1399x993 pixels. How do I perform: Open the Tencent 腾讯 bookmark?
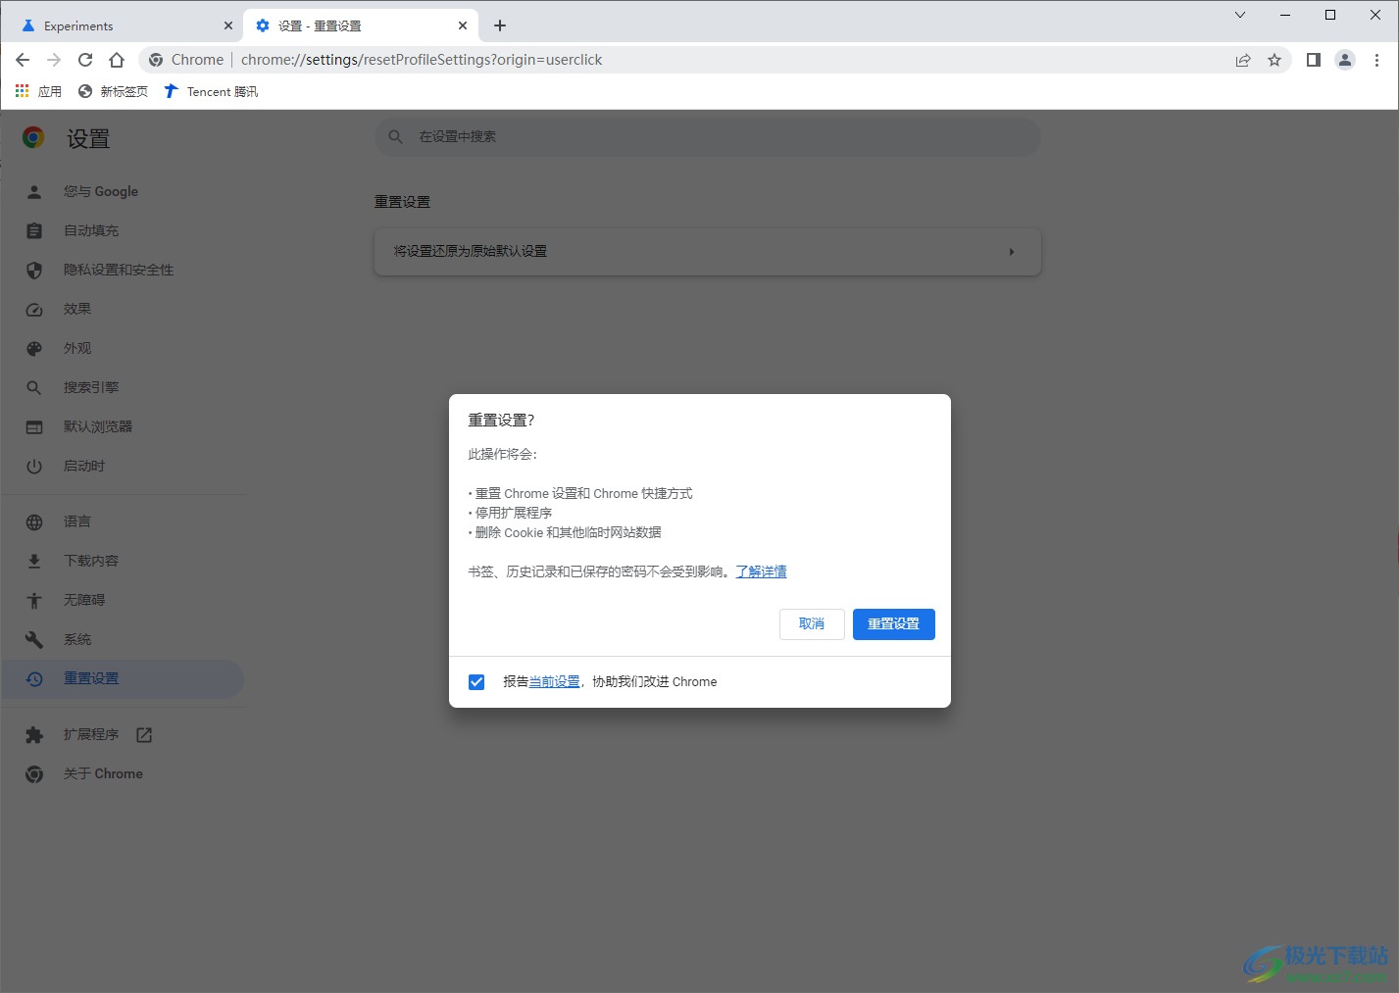coord(211,91)
